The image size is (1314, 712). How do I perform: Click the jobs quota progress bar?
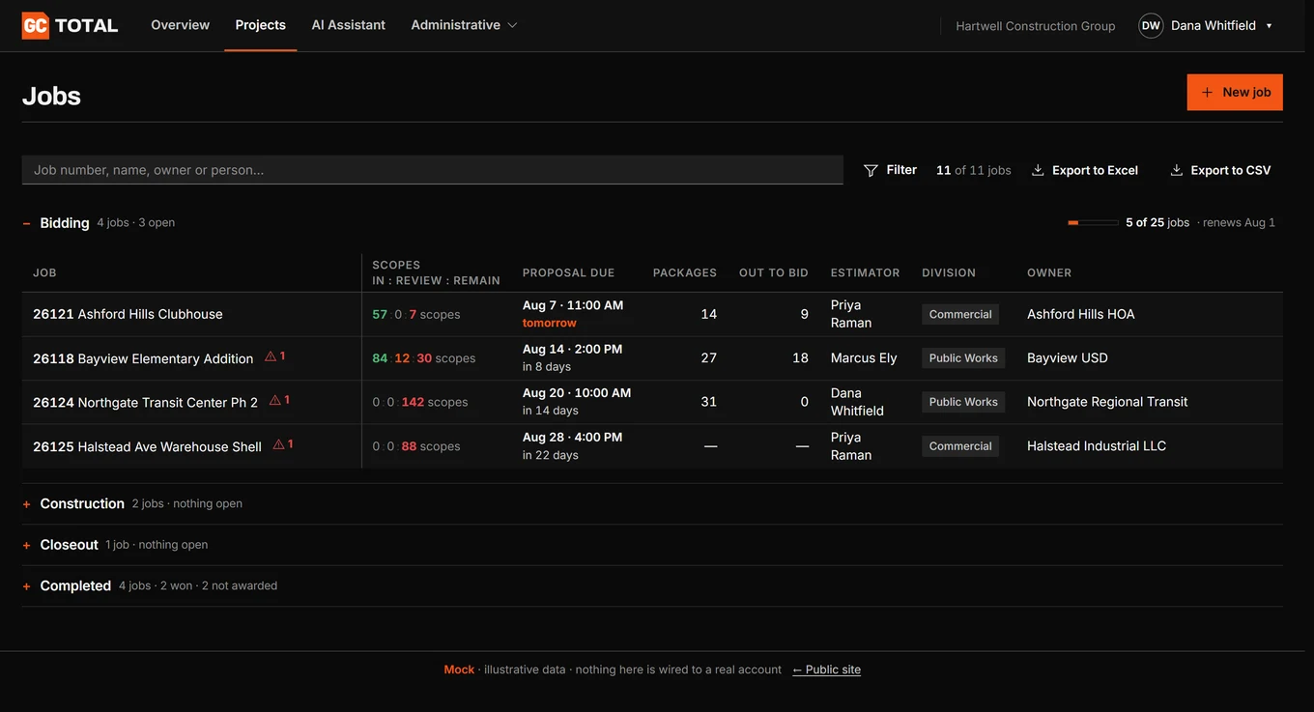coord(1093,223)
